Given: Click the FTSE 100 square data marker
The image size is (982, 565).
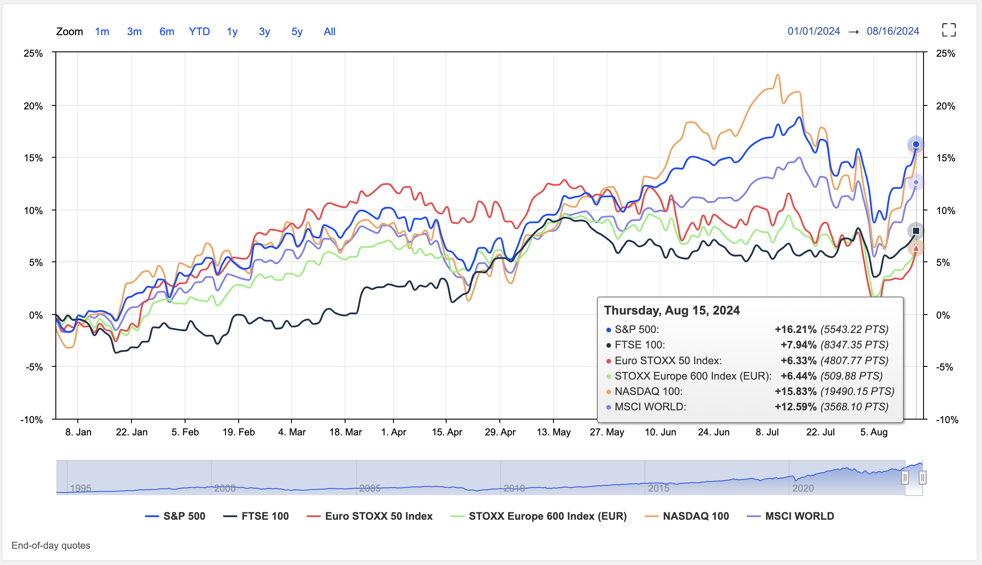Looking at the screenshot, I should click(x=916, y=231).
